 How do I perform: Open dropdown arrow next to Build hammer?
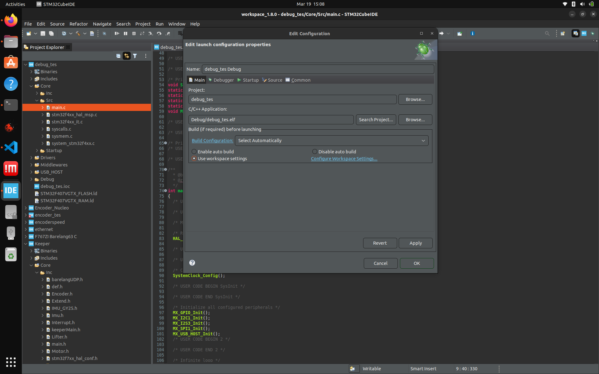[85, 33]
